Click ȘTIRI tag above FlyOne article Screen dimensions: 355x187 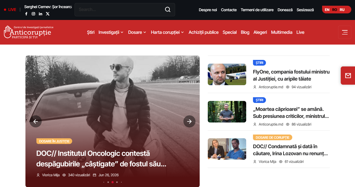coord(259,63)
